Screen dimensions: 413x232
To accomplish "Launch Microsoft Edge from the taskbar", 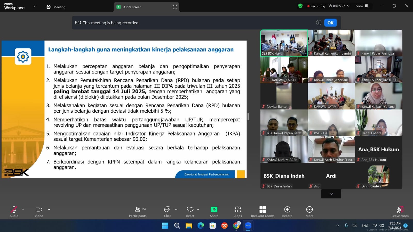I will tap(201, 226).
